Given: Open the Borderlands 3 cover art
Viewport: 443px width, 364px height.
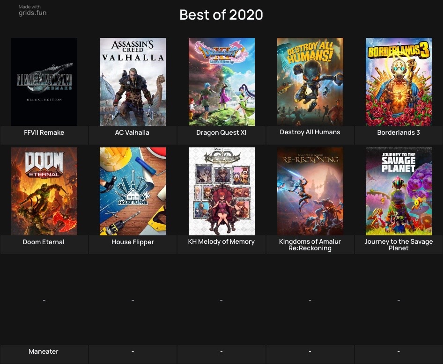Looking at the screenshot, I should click(x=399, y=82).
